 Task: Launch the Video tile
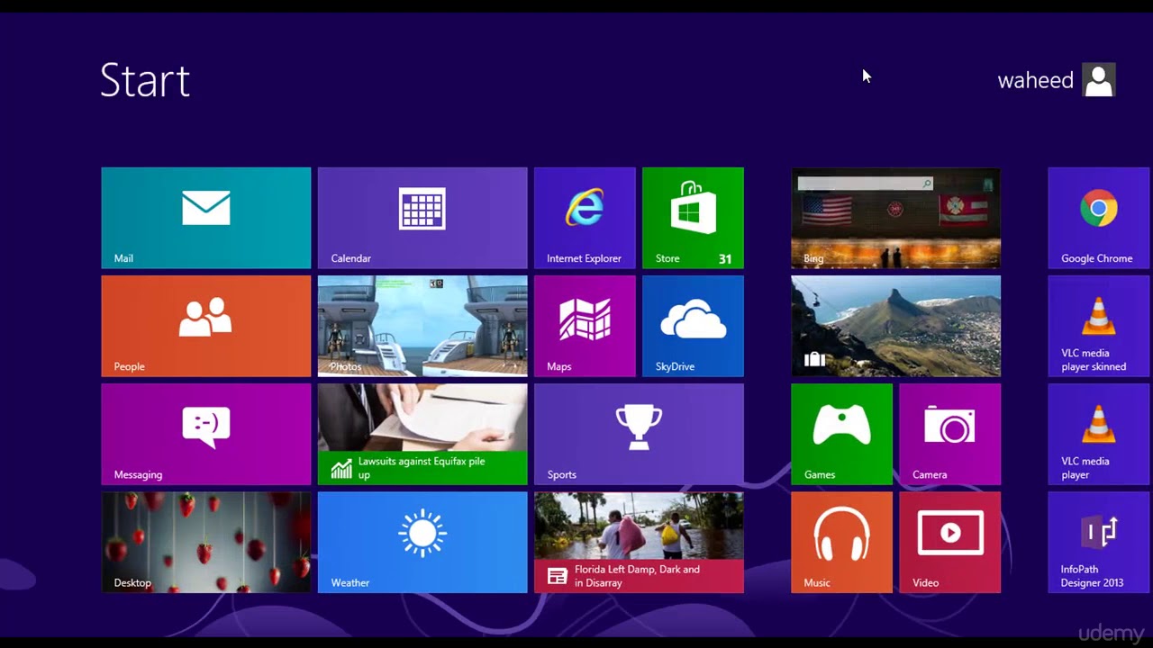pyautogui.click(x=949, y=542)
